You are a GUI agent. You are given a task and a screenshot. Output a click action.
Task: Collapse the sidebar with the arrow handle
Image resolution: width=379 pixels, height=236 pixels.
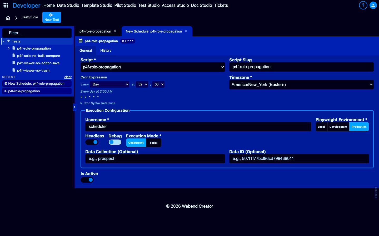tap(74, 107)
